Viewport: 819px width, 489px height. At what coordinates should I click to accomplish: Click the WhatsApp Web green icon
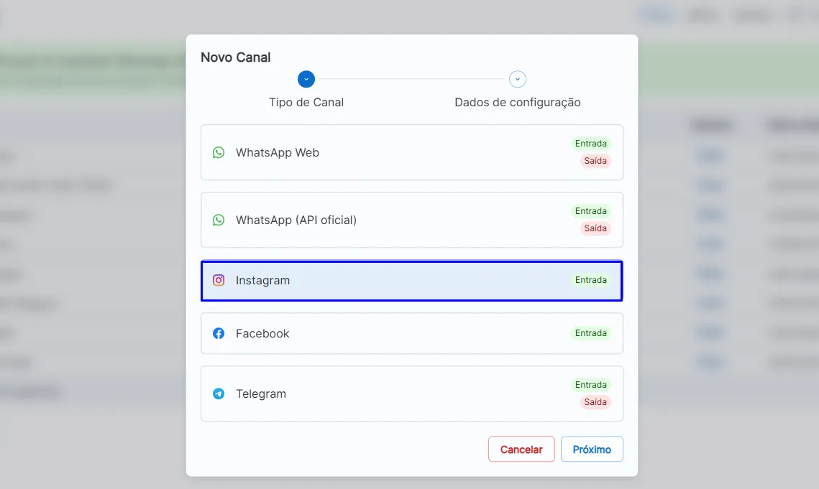pyautogui.click(x=219, y=152)
